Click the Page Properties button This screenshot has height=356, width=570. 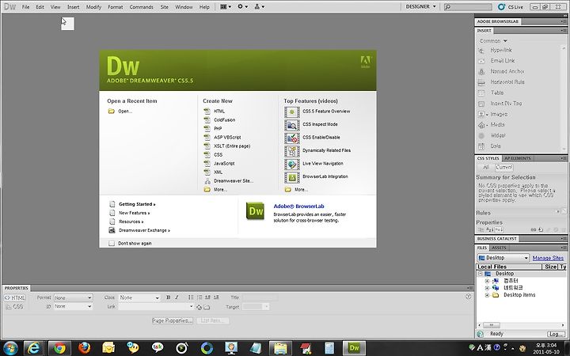pyautogui.click(x=173, y=320)
